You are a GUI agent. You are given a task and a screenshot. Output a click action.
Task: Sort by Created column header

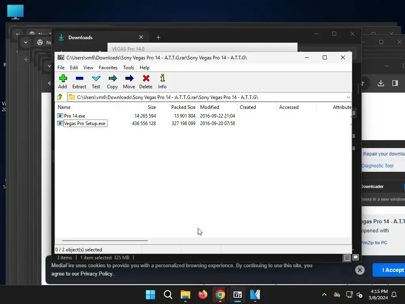tap(257, 107)
